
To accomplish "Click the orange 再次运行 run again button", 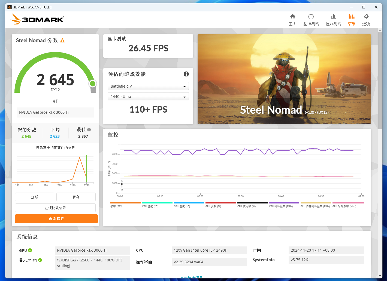I will 56,219.
